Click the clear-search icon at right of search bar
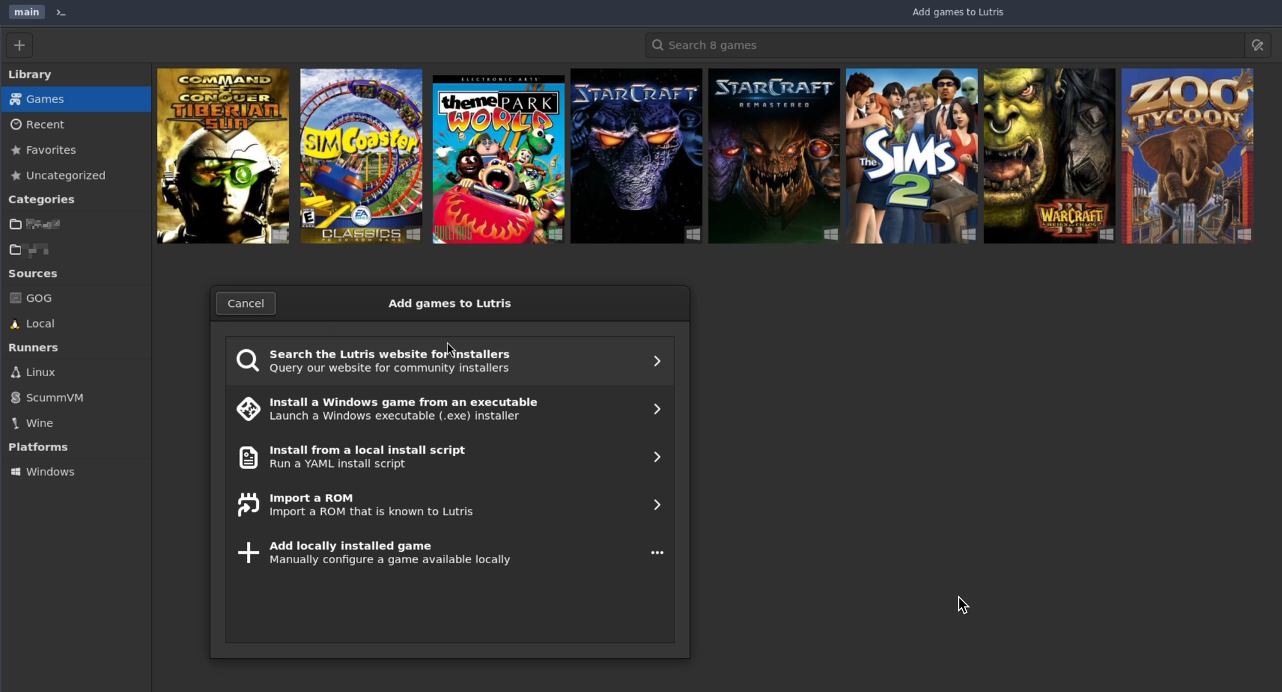The width and height of the screenshot is (1282, 692). pos(1257,45)
